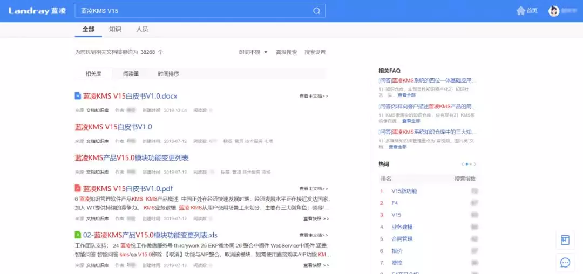Open 高级搜索

point(286,52)
